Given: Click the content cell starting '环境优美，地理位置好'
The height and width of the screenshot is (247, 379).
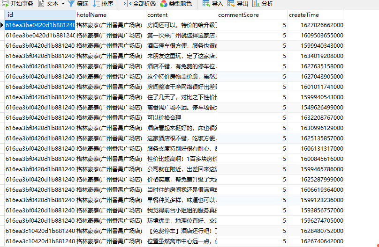Looking at the screenshot, I should pos(182,221).
